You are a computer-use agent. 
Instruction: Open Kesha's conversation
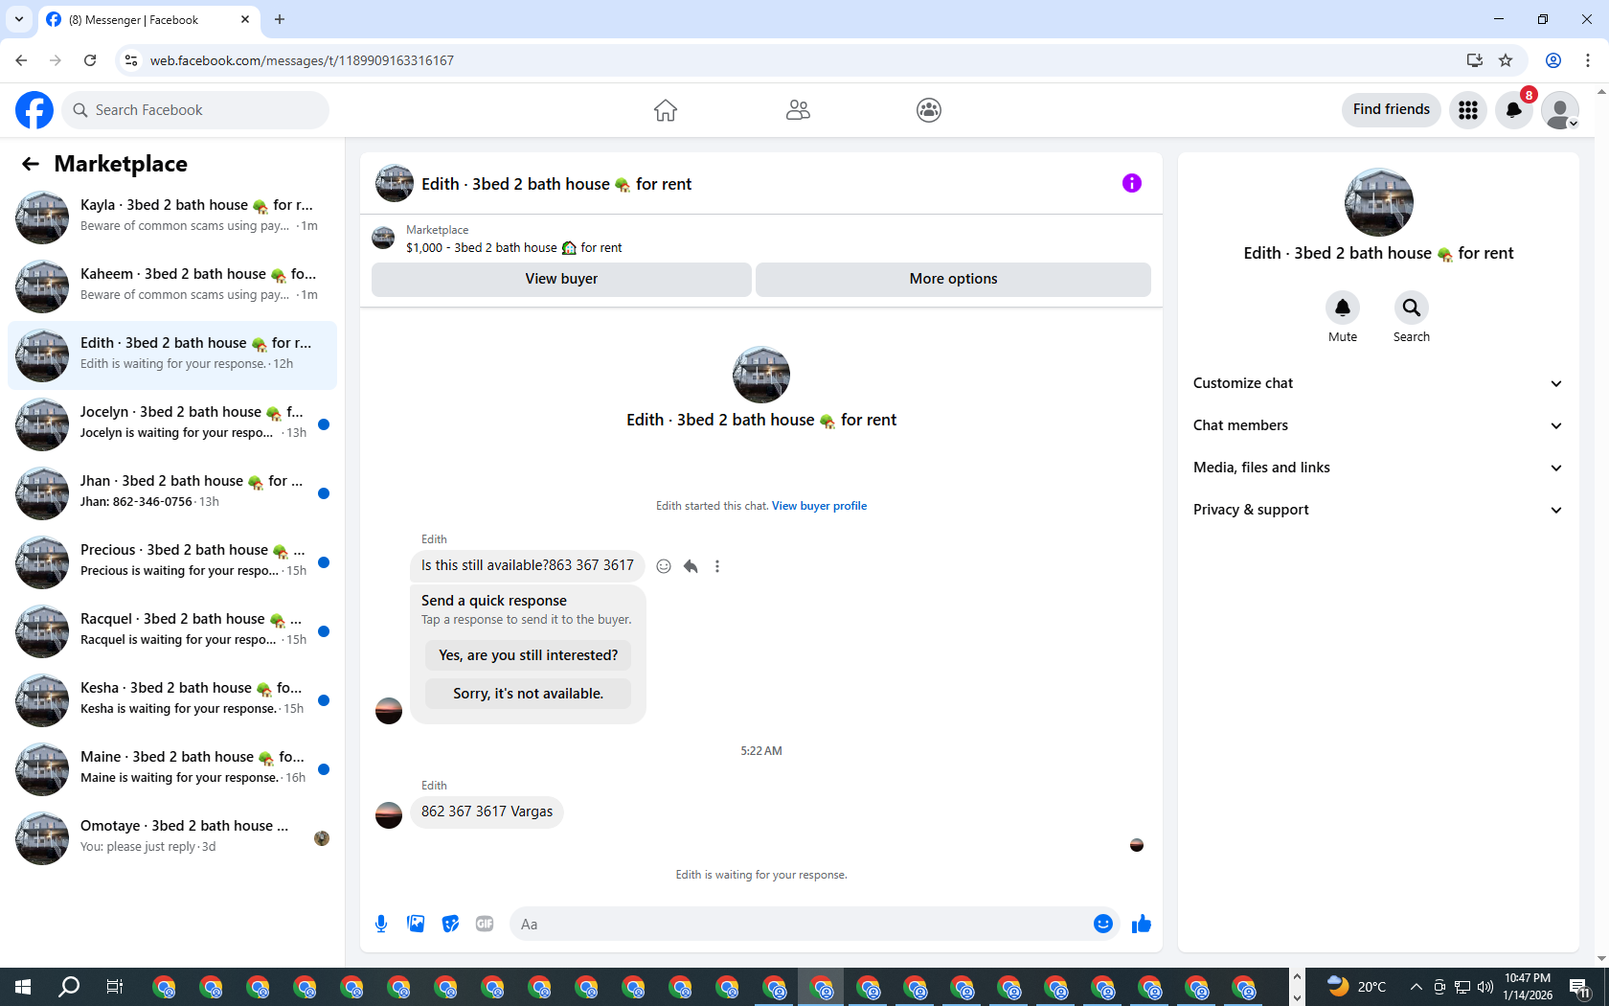coord(172,700)
